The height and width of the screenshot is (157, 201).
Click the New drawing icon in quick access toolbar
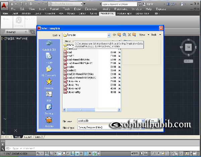(12, 4)
